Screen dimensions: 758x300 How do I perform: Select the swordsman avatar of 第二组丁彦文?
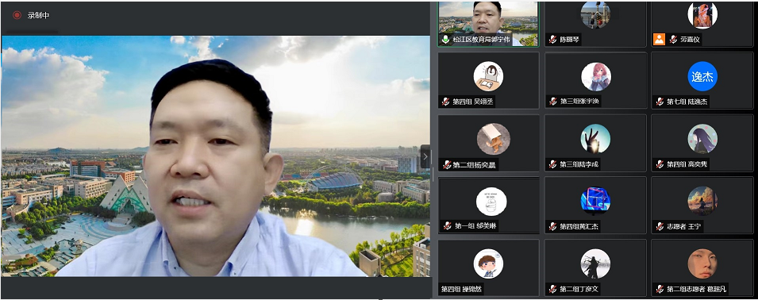coord(595,263)
